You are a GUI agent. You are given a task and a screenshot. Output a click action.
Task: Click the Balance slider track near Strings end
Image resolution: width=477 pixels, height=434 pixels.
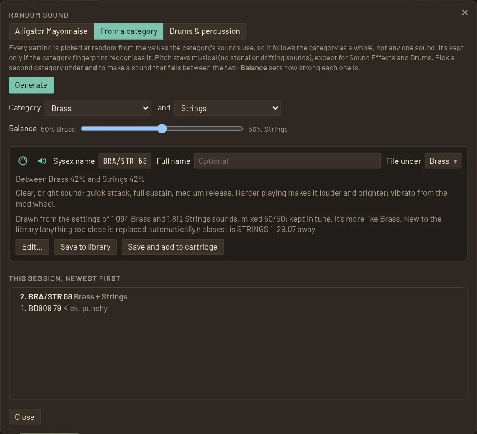[234, 128]
